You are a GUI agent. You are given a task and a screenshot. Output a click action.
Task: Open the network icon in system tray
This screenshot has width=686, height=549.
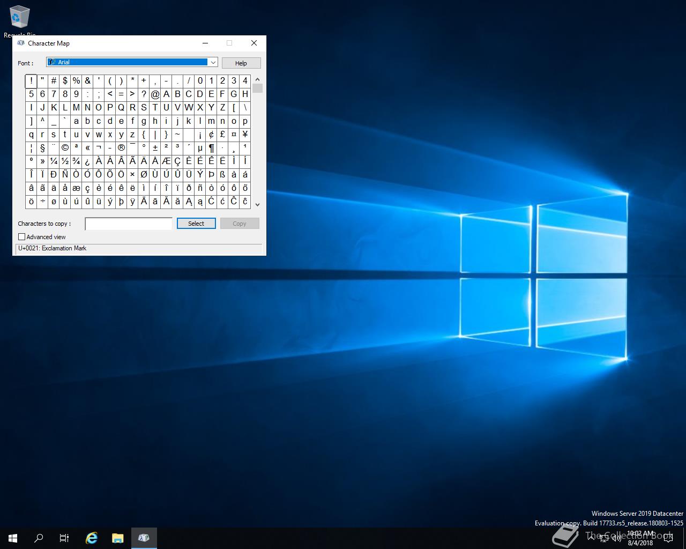(604, 538)
